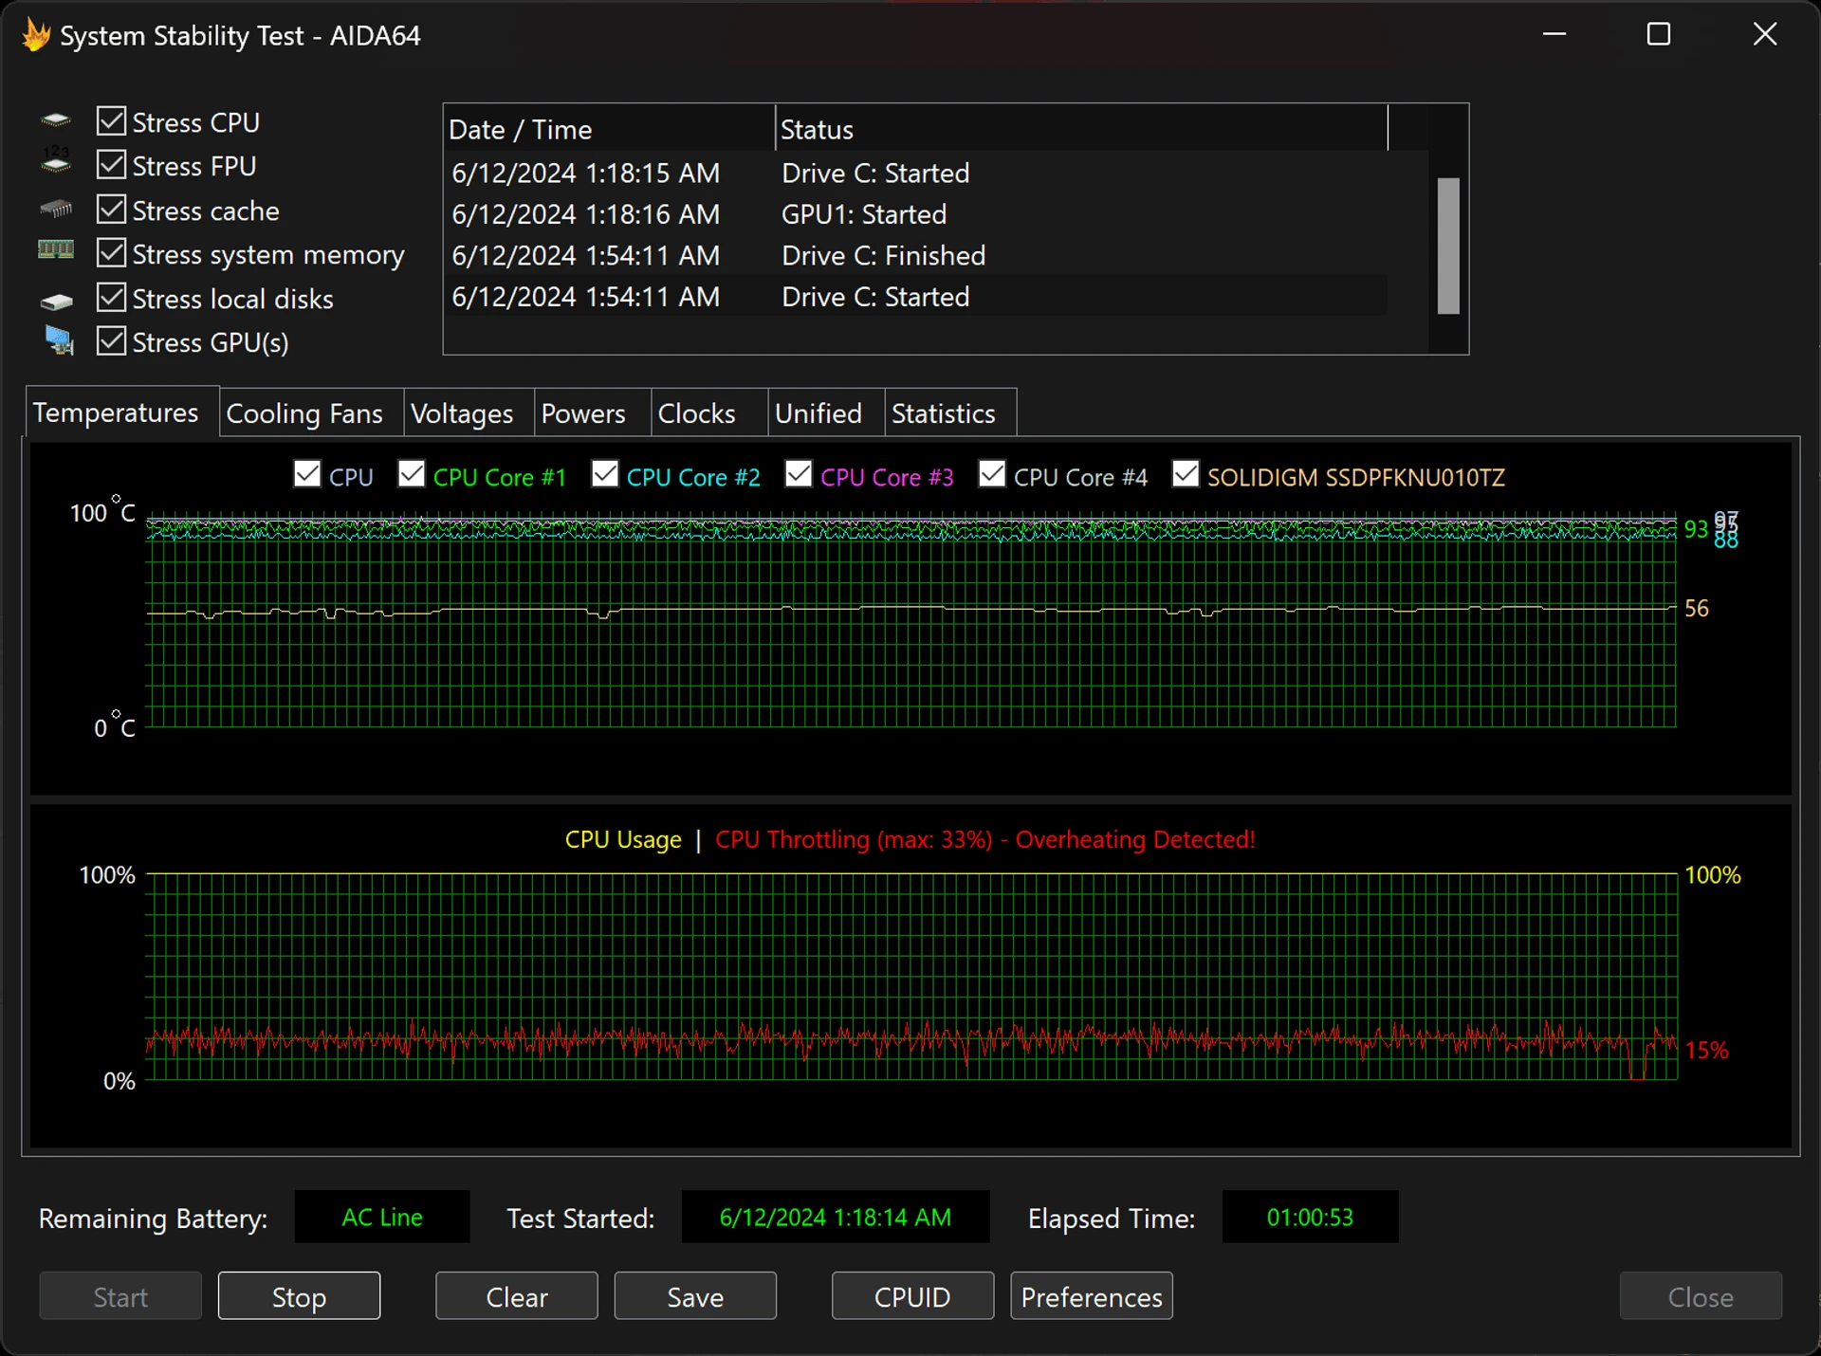The image size is (1821, 1356).
Task: Click the monitor icon beside Stress GPU(s)
Action: pos(59,340)
